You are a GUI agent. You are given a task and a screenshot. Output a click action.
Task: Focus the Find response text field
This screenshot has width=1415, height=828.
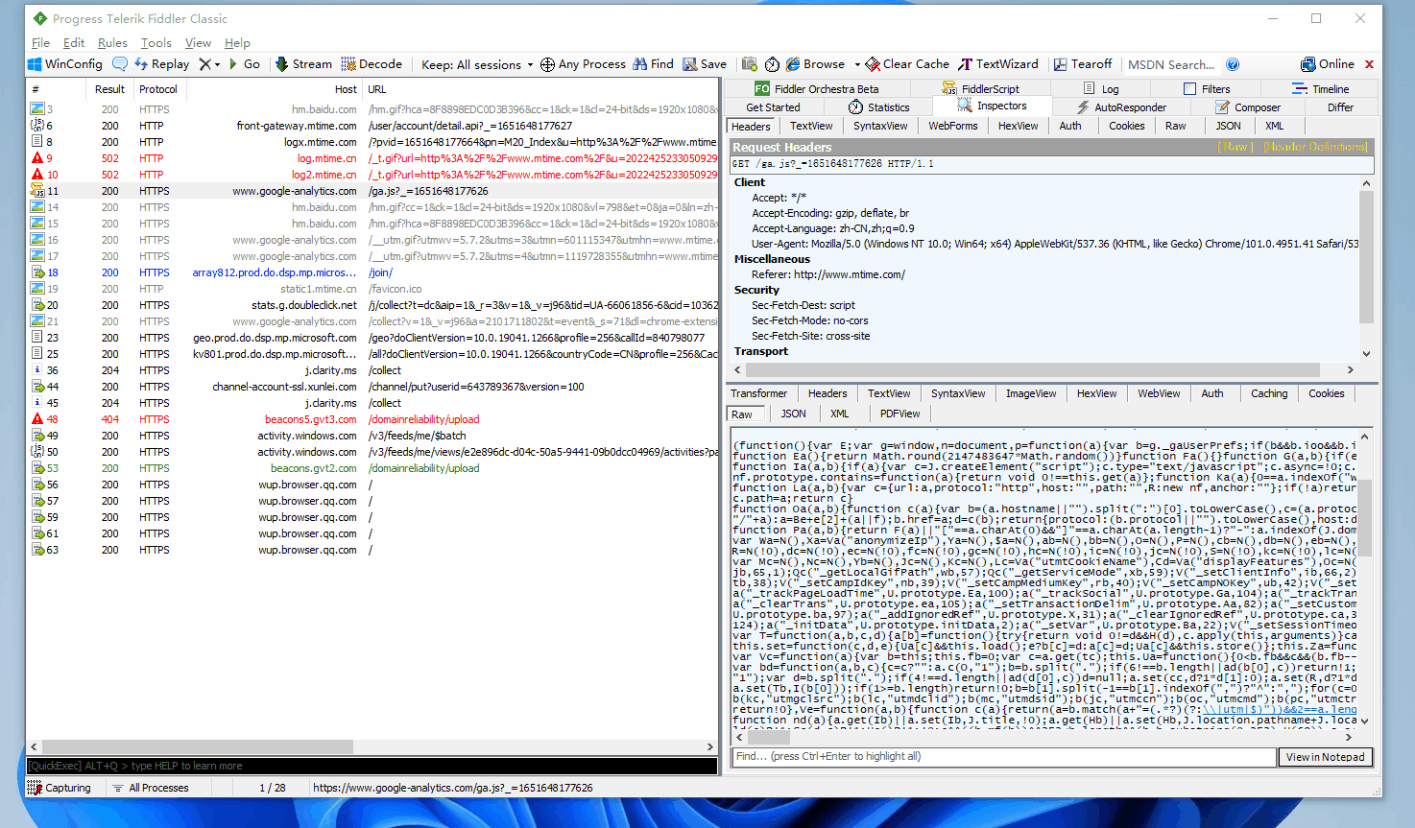click(x=1003, y=757)
